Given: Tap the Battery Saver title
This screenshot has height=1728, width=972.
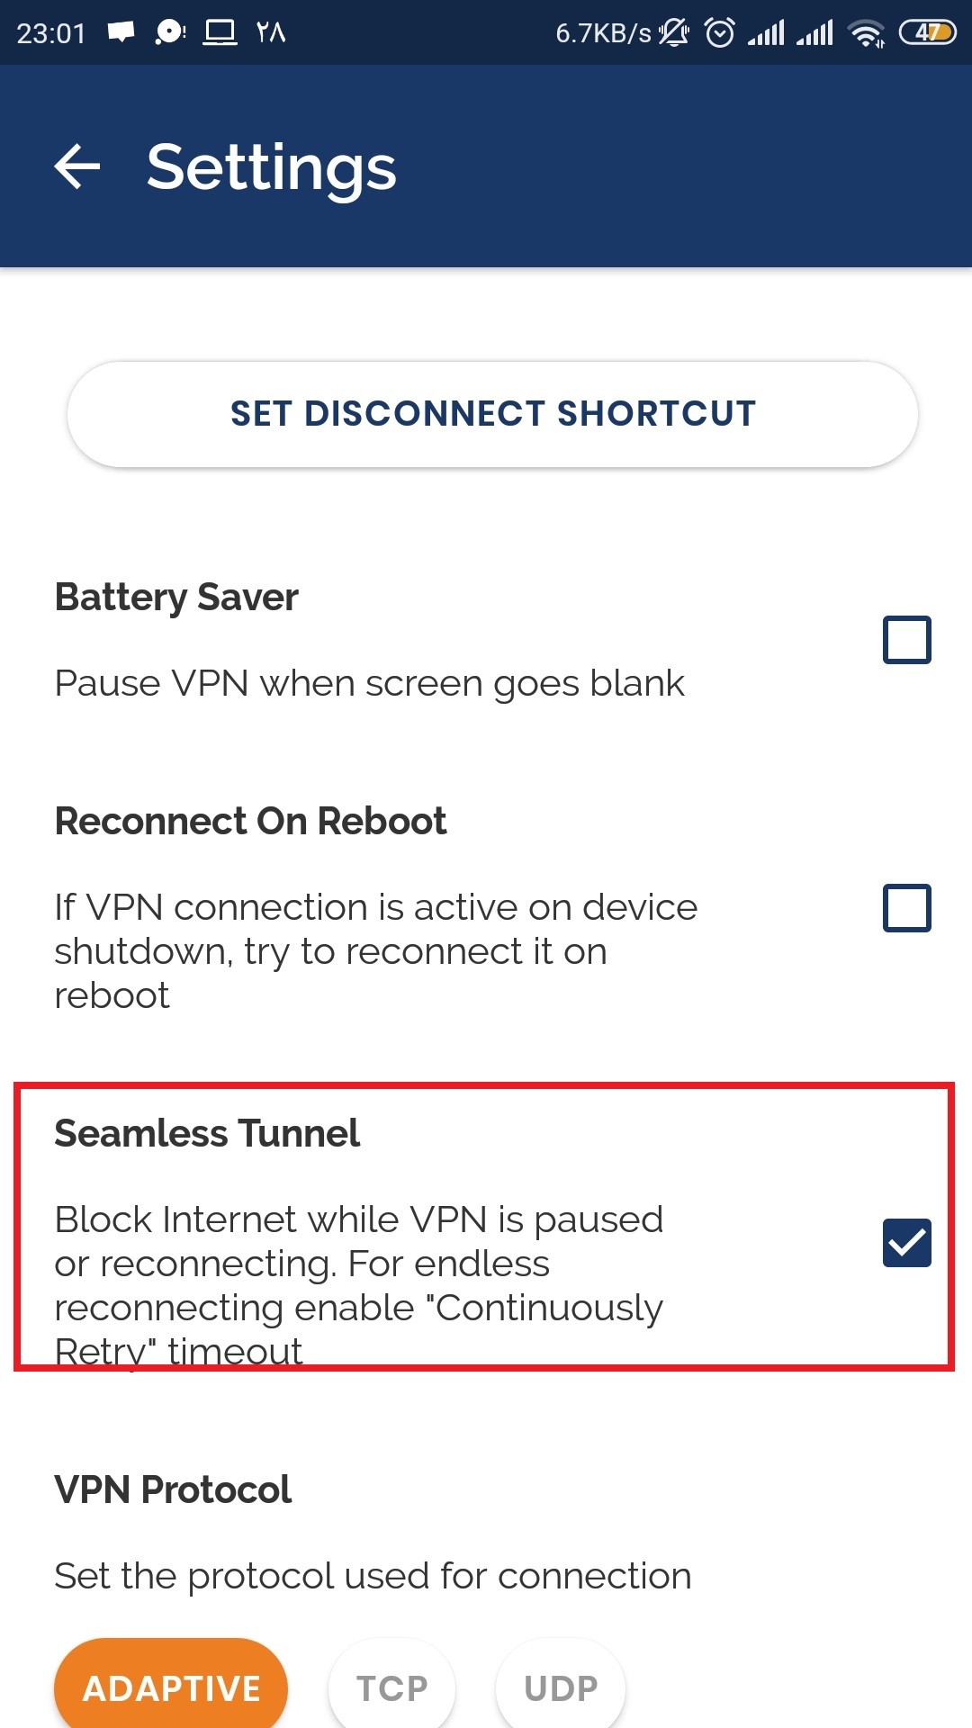Looking at the screenshot, I should pyautogui.click(x=176, y=598).
